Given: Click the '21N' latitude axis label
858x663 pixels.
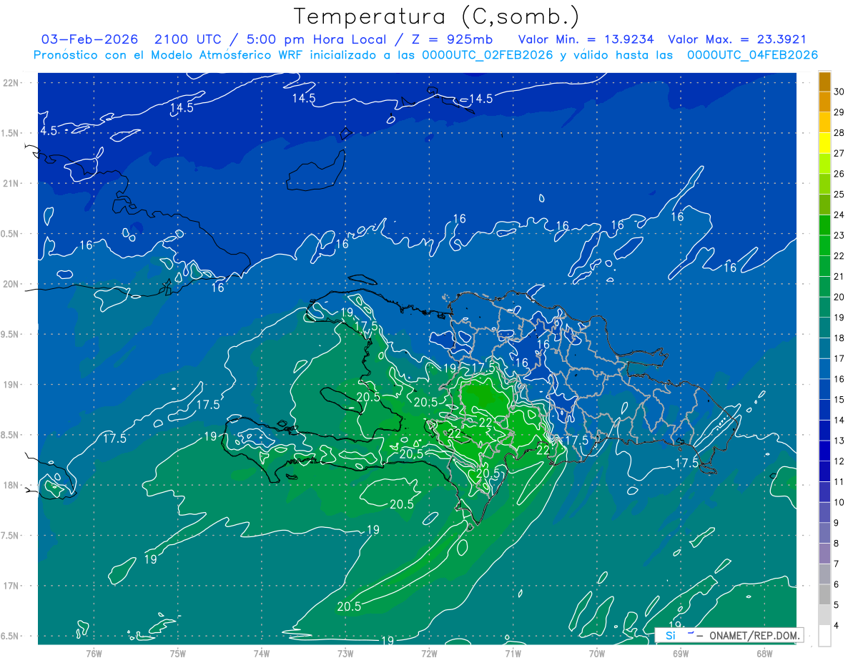Looking at the screenshot, I should click(x=11, y=183).
